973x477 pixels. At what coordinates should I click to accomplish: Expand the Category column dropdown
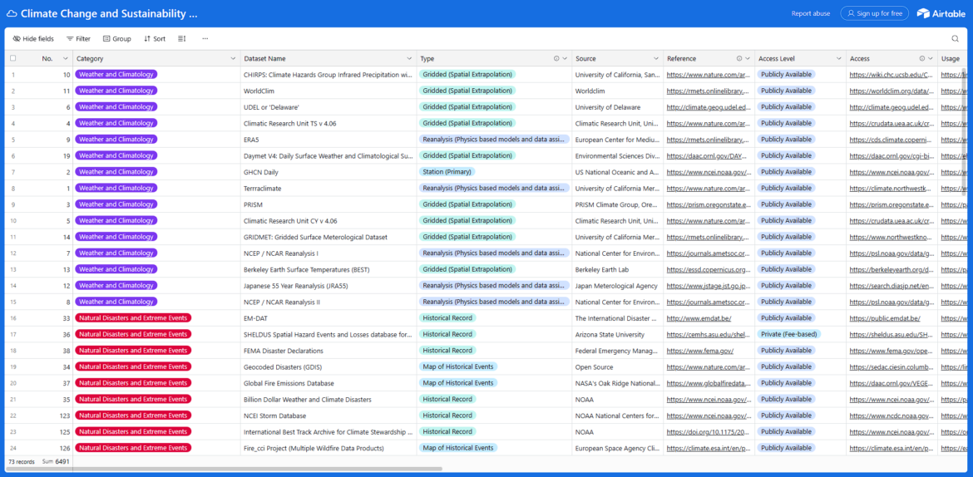click(233, 58)
